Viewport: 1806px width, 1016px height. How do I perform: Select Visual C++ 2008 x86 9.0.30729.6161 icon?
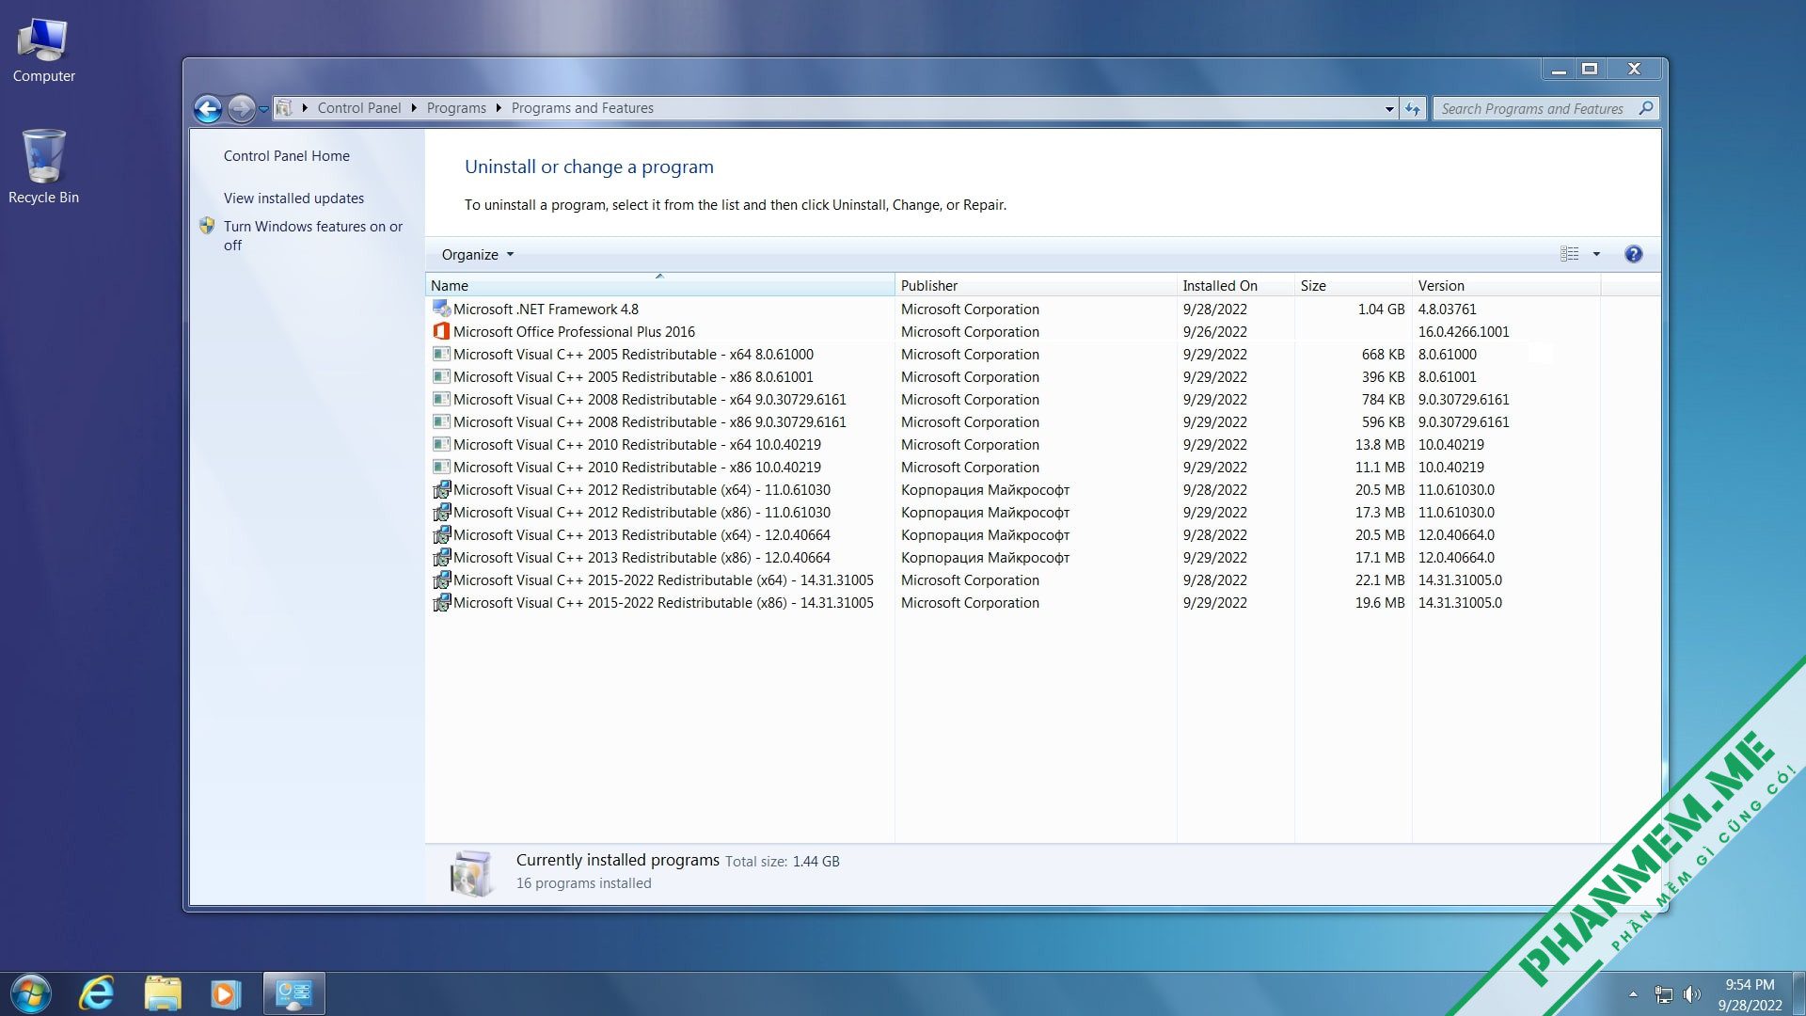[441, 421]
